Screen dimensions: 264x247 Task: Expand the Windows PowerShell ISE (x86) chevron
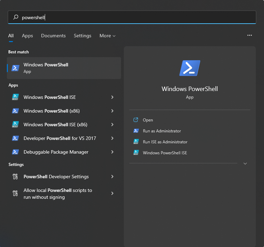click(x=112, y=125)
